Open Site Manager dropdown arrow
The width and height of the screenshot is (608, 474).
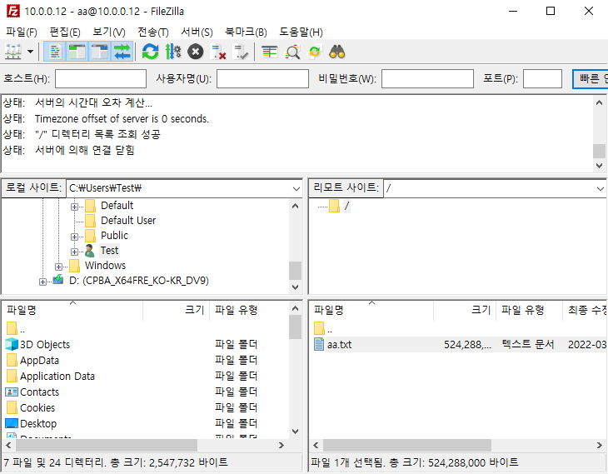click(x=30, y=52)
